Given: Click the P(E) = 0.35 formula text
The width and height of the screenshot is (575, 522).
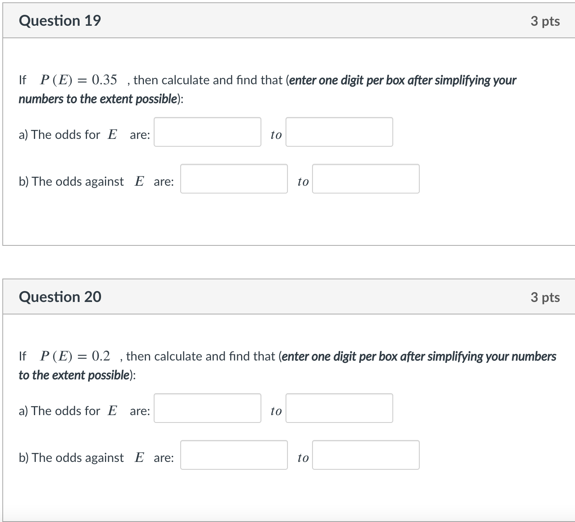Looking at the screenshot, I should coord(78,80).
